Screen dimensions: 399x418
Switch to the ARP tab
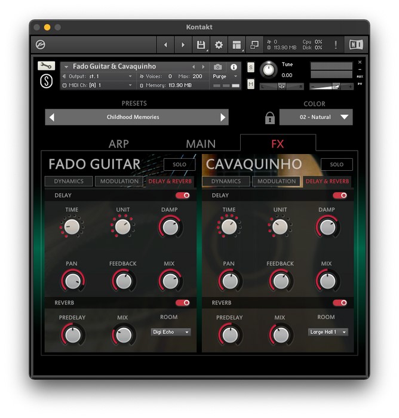click(x=119, y=144)
